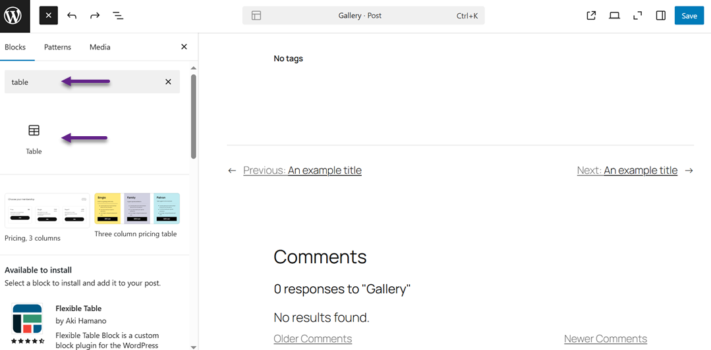Screen dimensions: 711x350
Task: Toggle fullscreen zoom out icon
Action: coord(637,16)
